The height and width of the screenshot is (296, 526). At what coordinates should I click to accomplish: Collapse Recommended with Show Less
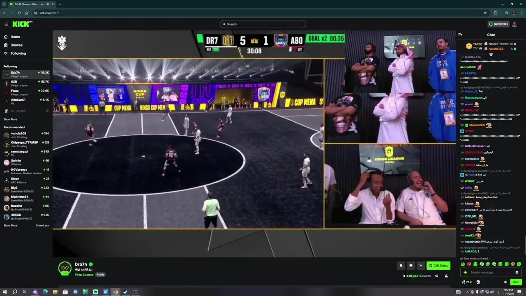pyautogui.click(x=42, y=226)
